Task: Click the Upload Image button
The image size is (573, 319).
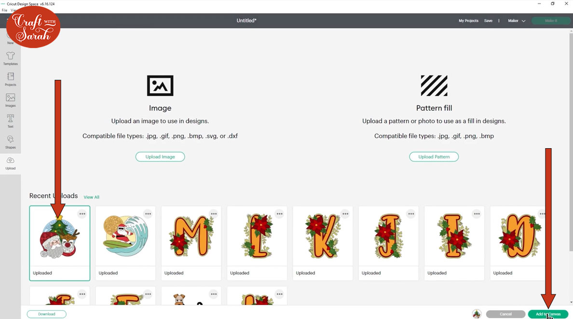Action: [160, 157]
